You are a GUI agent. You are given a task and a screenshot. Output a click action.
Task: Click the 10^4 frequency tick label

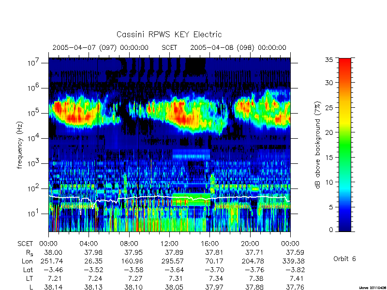click(x=33, y=138)
